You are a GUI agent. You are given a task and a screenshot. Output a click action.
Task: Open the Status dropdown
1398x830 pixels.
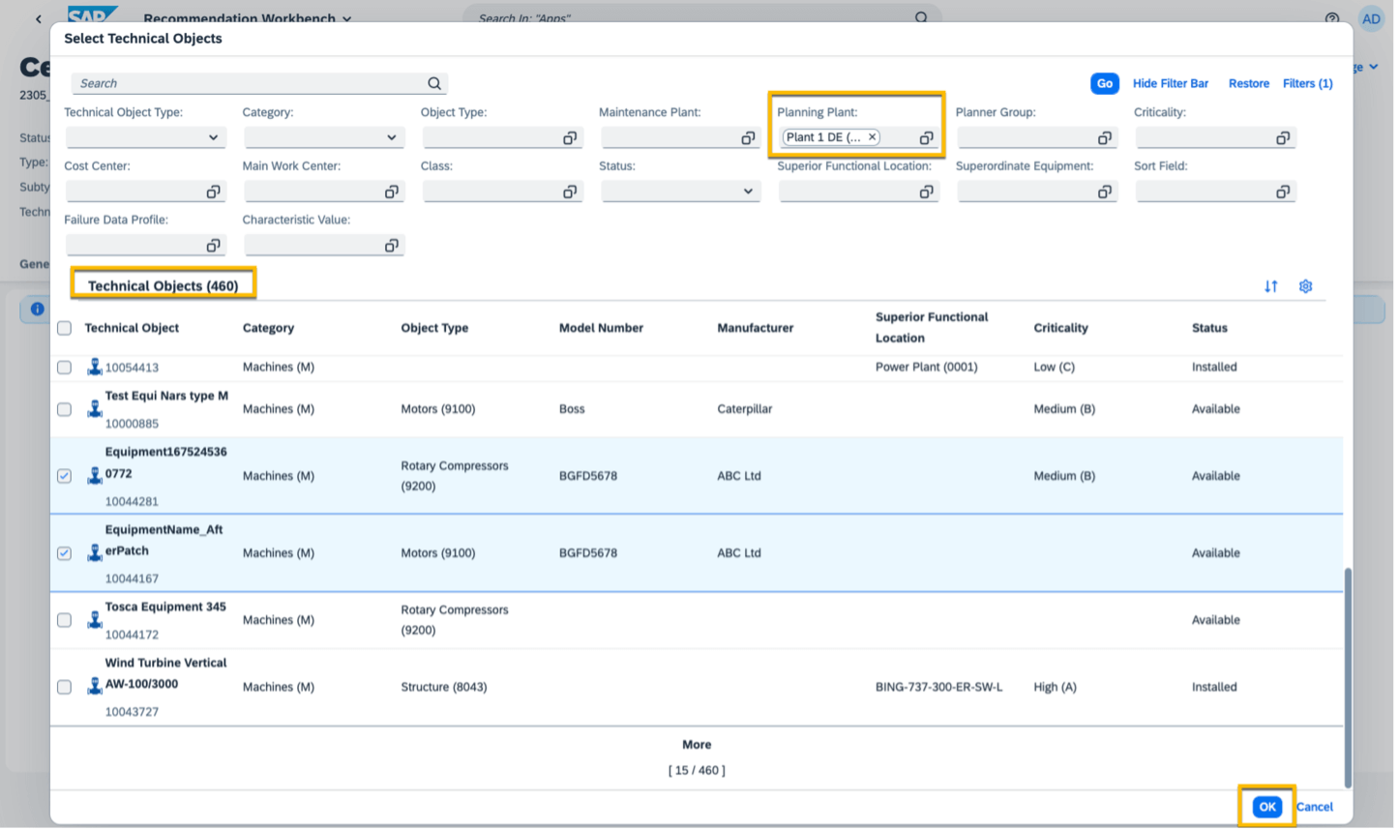pyautogui.click(x=747, y=191)
